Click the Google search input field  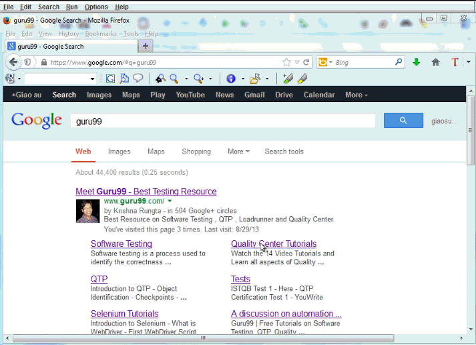224,121
